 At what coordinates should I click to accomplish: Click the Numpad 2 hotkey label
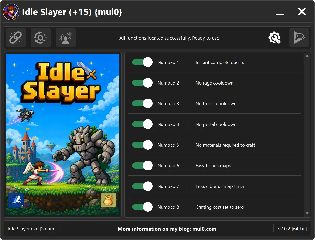[x=168, y=83]
